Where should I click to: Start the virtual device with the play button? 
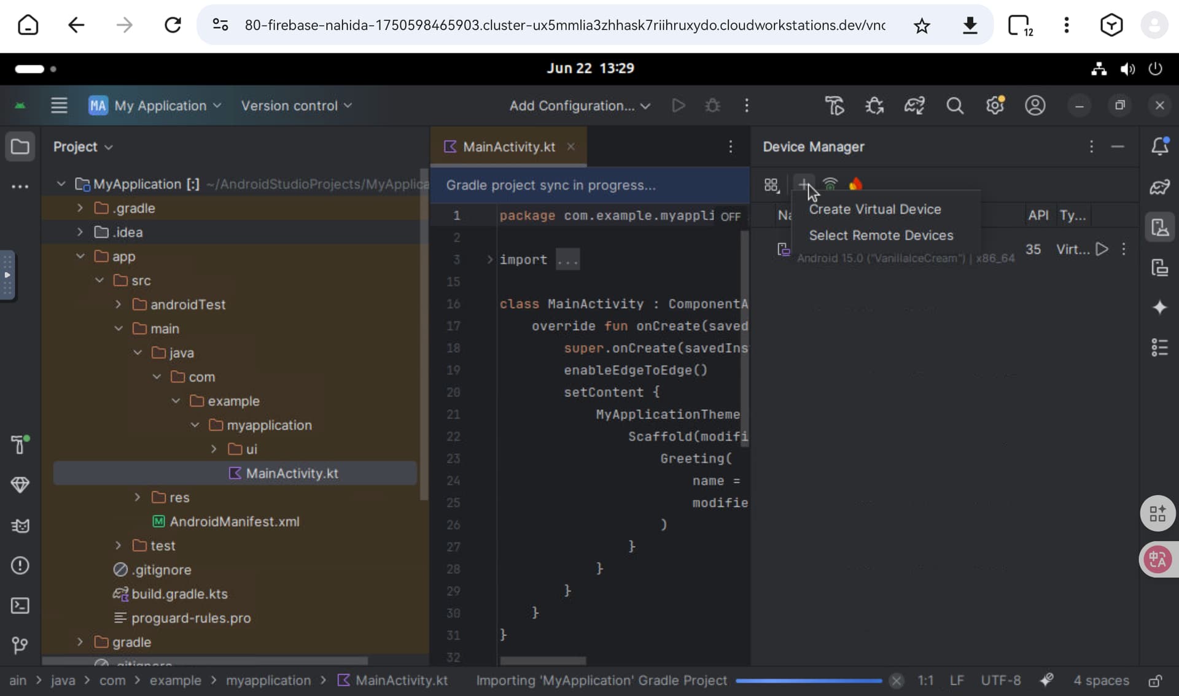(x=1102, y=249)
